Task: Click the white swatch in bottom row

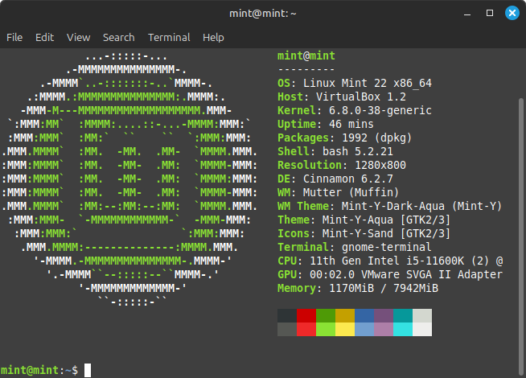Action: click(422, 329)
